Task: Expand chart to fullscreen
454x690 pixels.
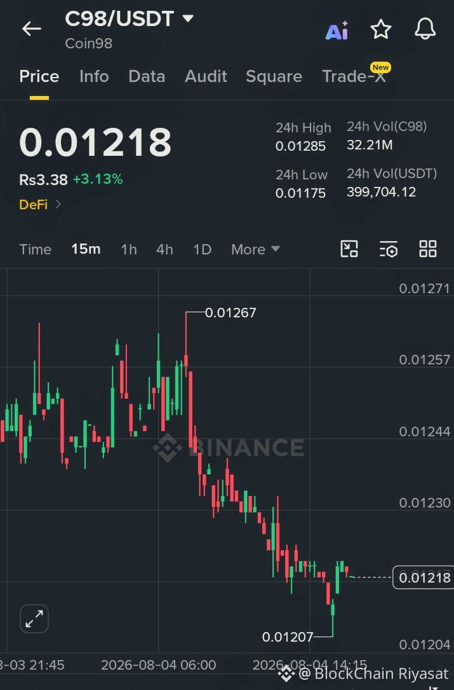Action: tap(34, 619)
